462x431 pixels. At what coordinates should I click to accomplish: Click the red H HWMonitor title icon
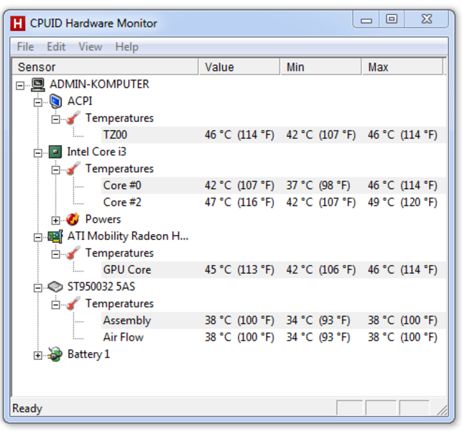coord(18,23)
